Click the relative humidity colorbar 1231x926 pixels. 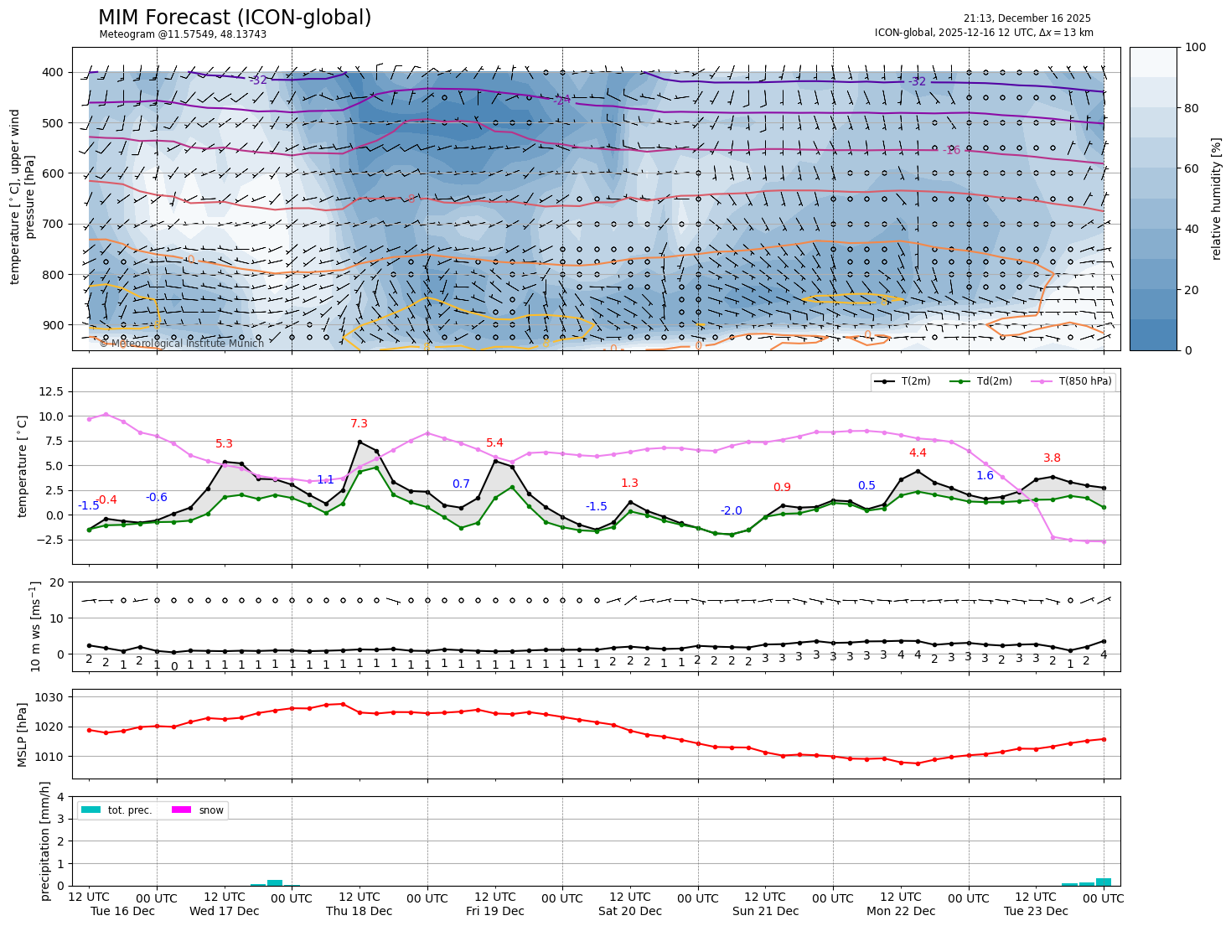coord(1153,199)
